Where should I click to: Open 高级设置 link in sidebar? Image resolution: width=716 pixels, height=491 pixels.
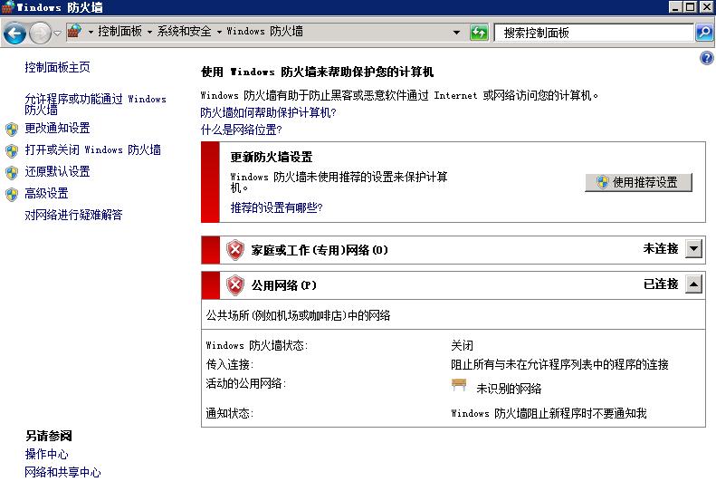[x=46, y=193]
